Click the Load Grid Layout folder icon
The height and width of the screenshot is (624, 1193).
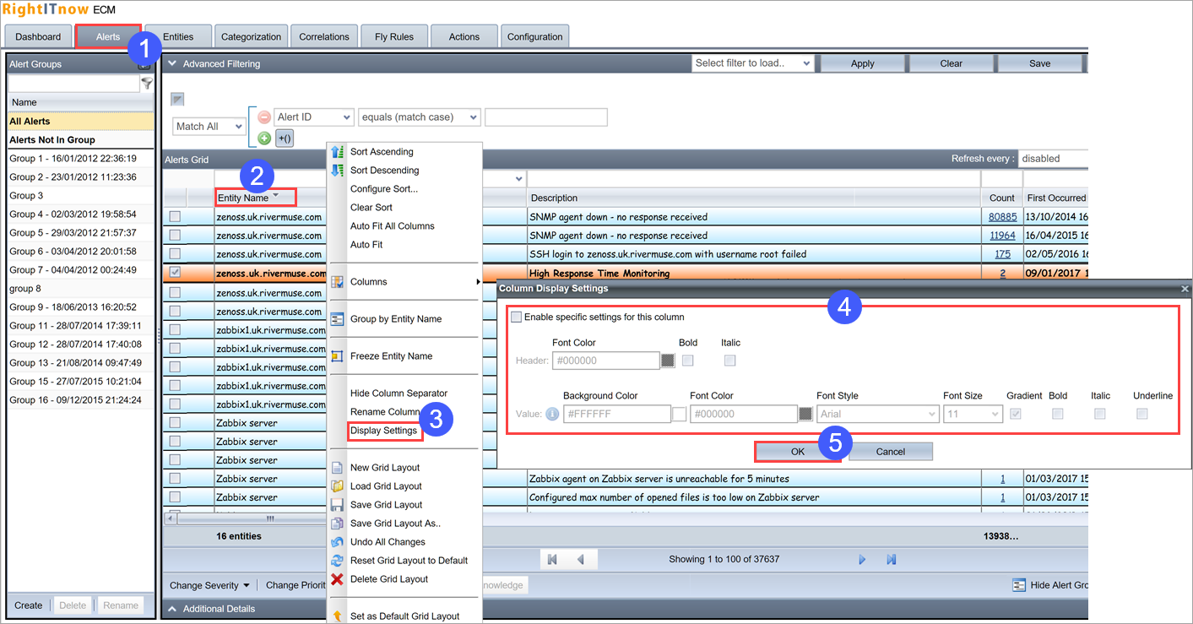pyautogui.click(x=338, y=486)
